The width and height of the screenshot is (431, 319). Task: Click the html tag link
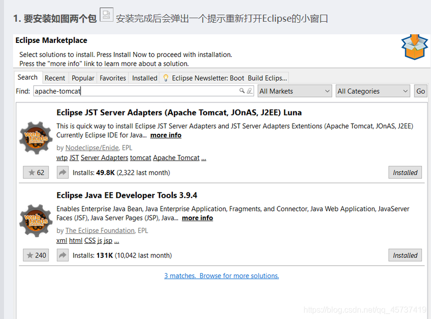coord(76,241)
